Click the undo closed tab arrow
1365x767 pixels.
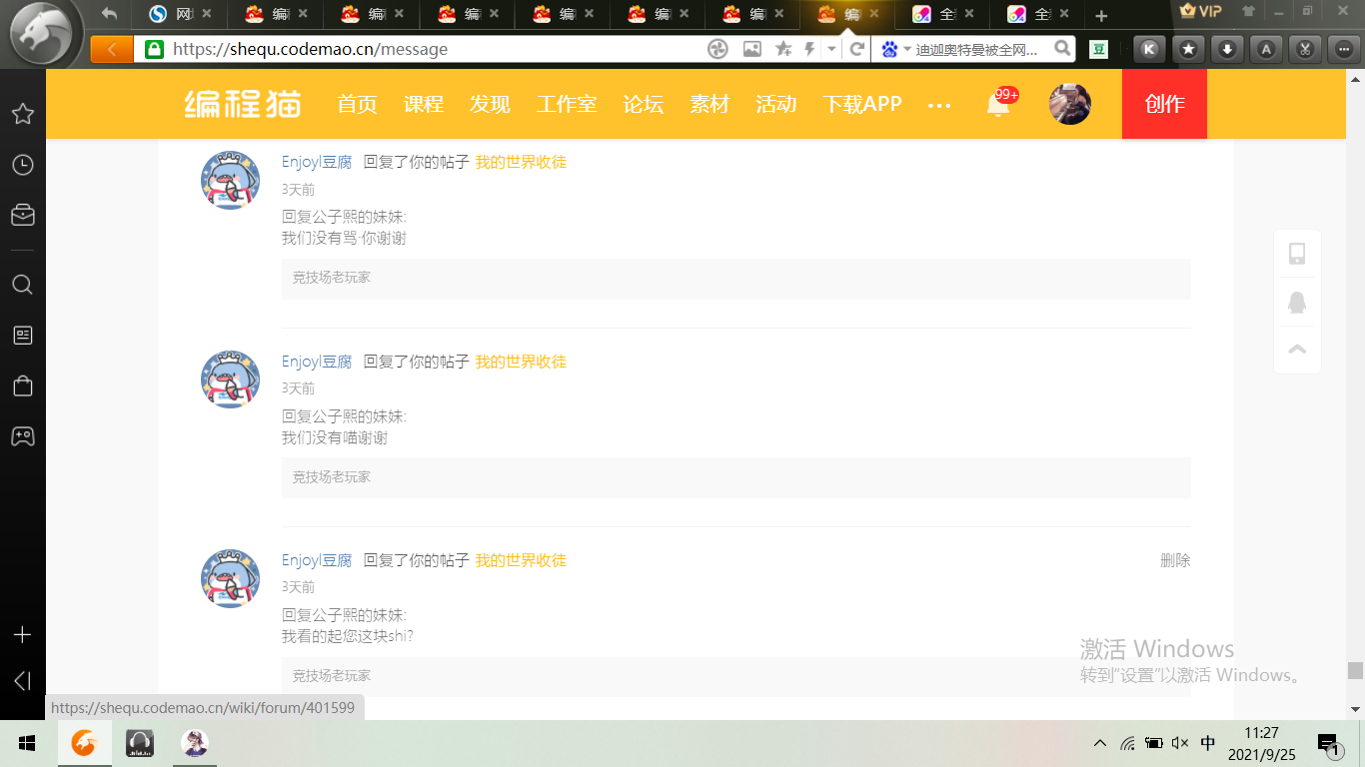pos(110,14)
